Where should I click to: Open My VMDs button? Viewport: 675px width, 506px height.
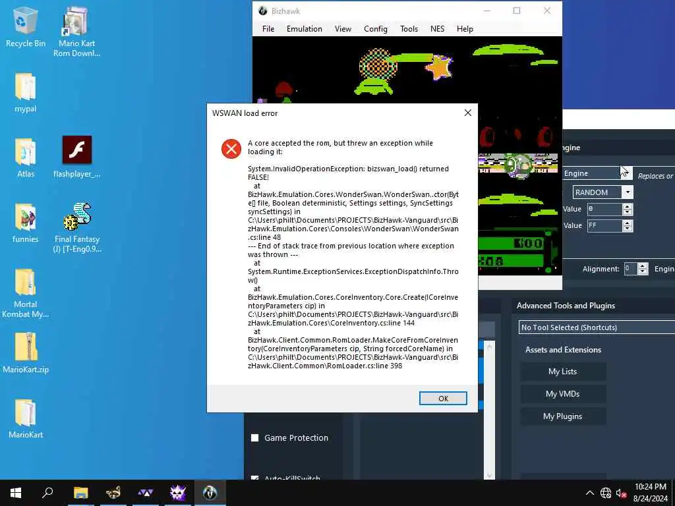click(563, 394)
